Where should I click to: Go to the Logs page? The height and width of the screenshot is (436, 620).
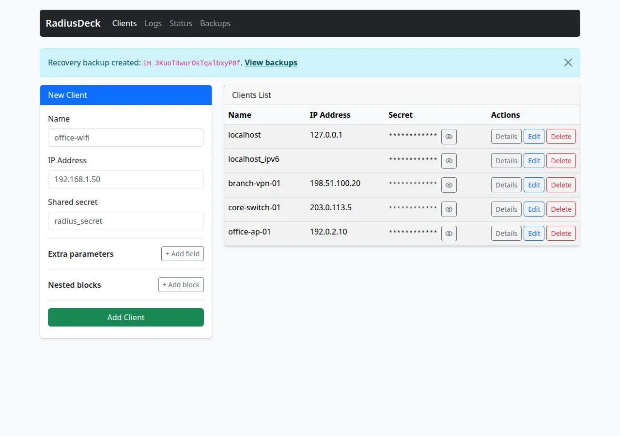pos(153,23)
